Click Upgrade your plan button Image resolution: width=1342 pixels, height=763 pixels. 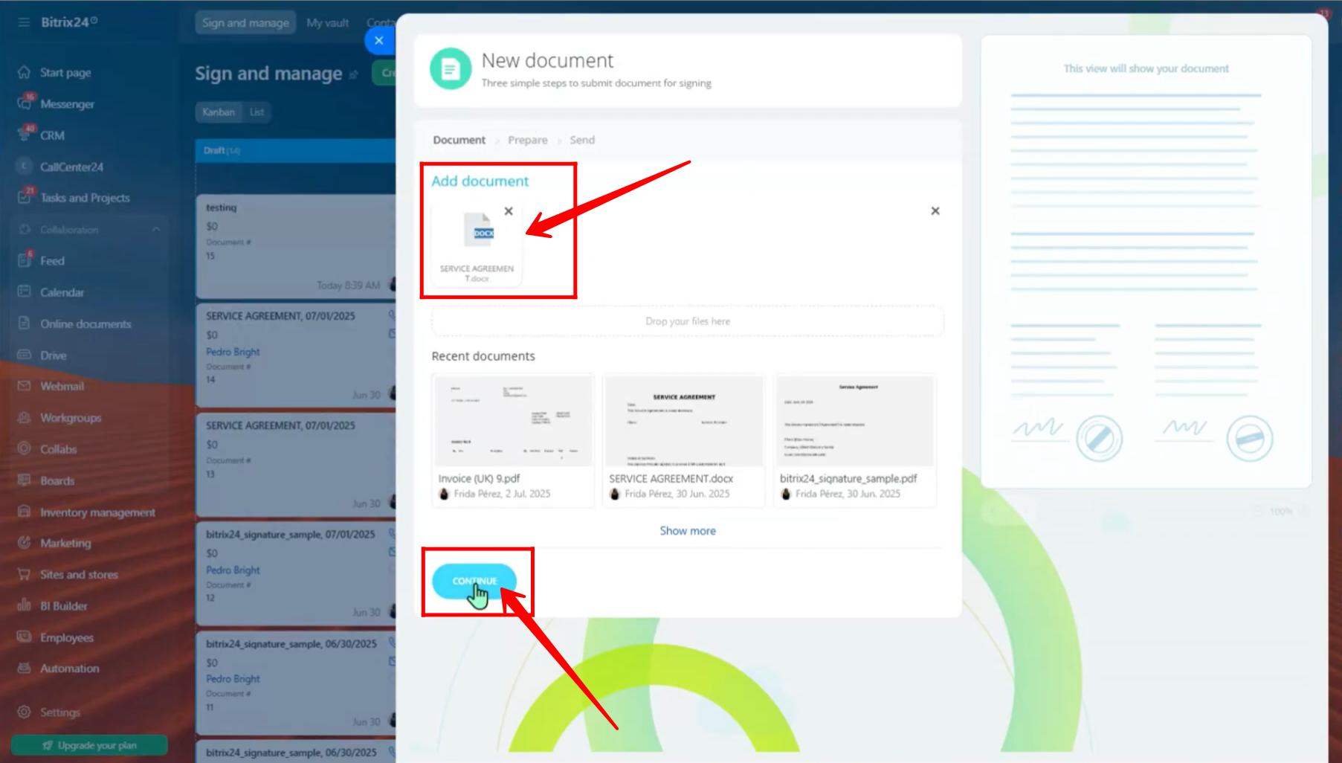pyautogui.click(x=89, y=745)
